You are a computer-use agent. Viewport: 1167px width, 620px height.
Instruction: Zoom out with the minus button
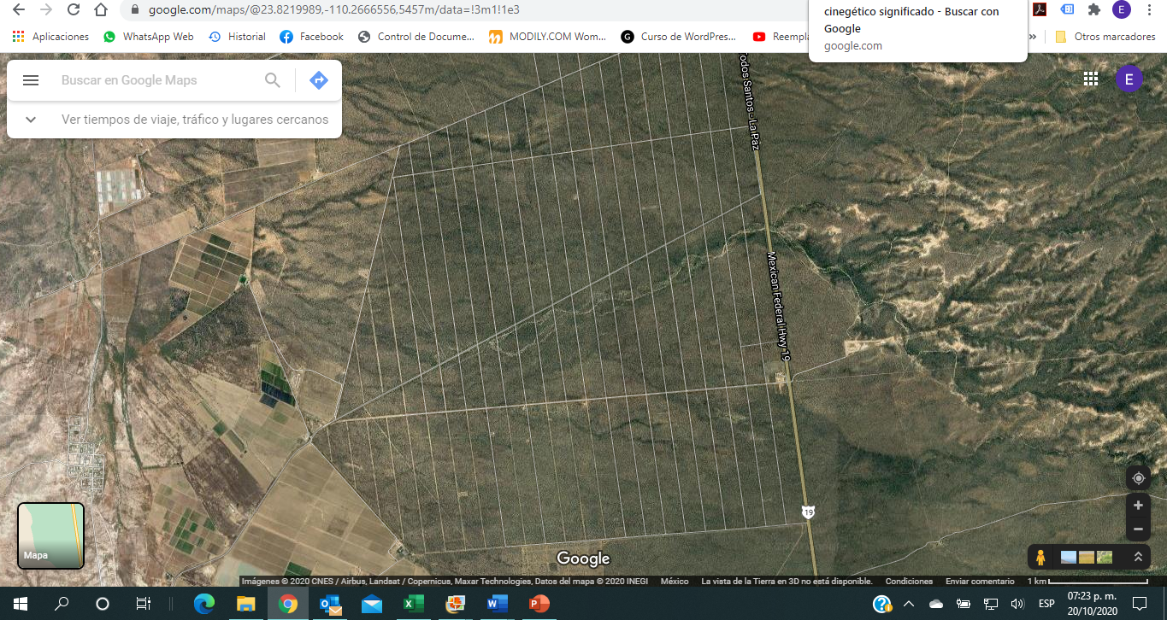click(x=1137, y=529)
